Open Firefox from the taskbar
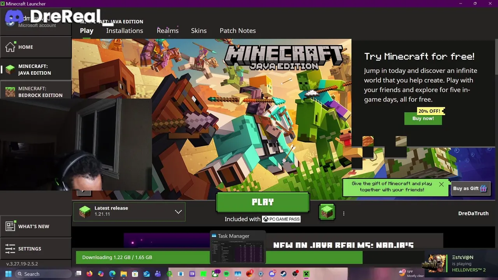The height and width of the screenshot is (280, 498). 89,274
